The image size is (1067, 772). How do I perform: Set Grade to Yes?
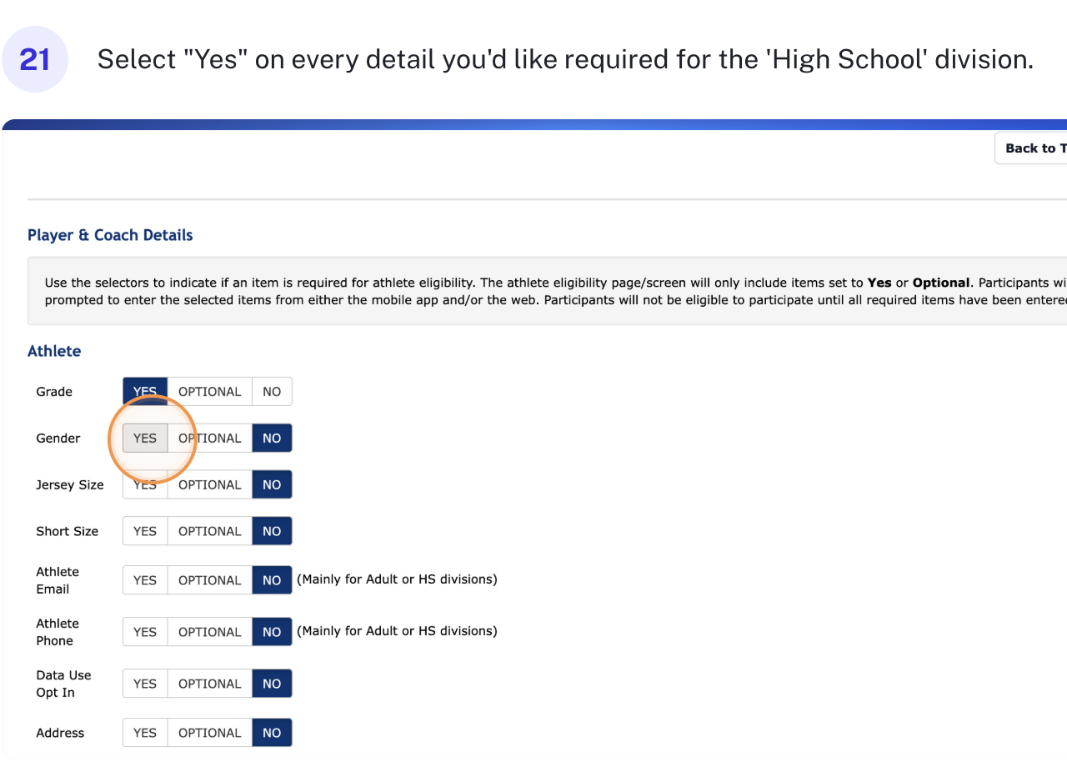pyautogui.click(x=145, y=392)
